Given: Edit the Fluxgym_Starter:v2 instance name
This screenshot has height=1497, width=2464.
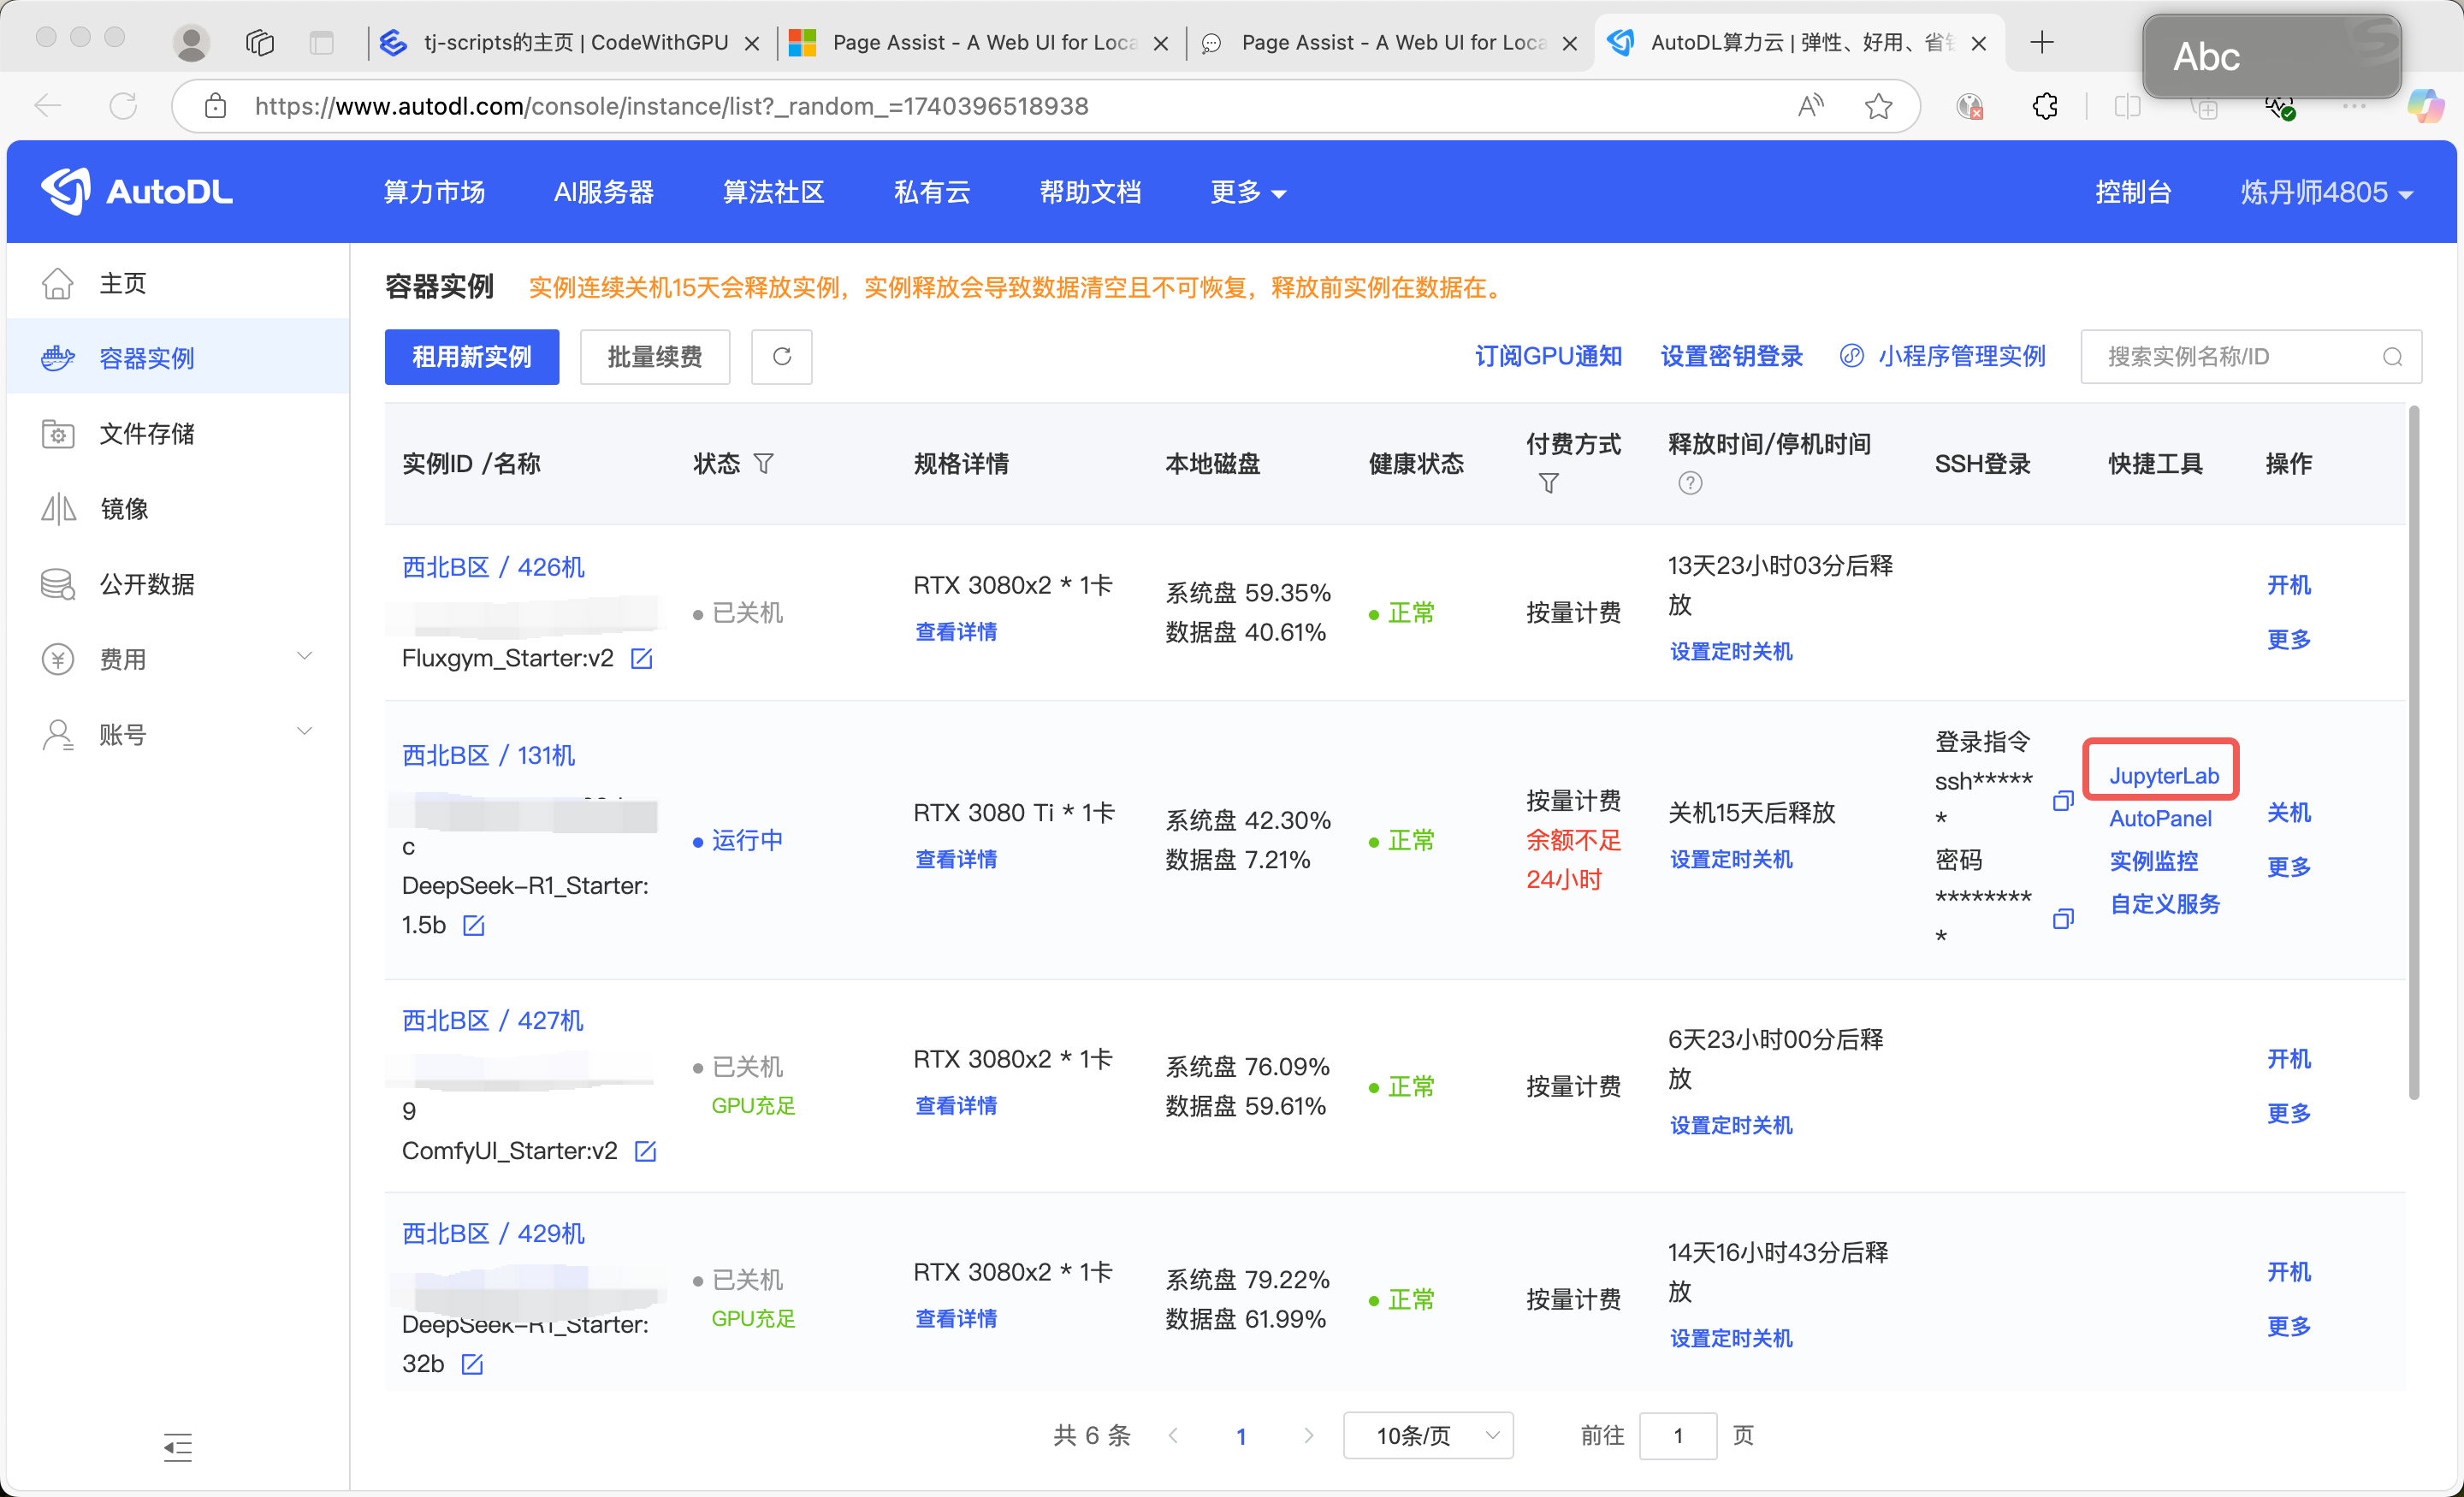Looking at the screenshot, I should (642, 659).
